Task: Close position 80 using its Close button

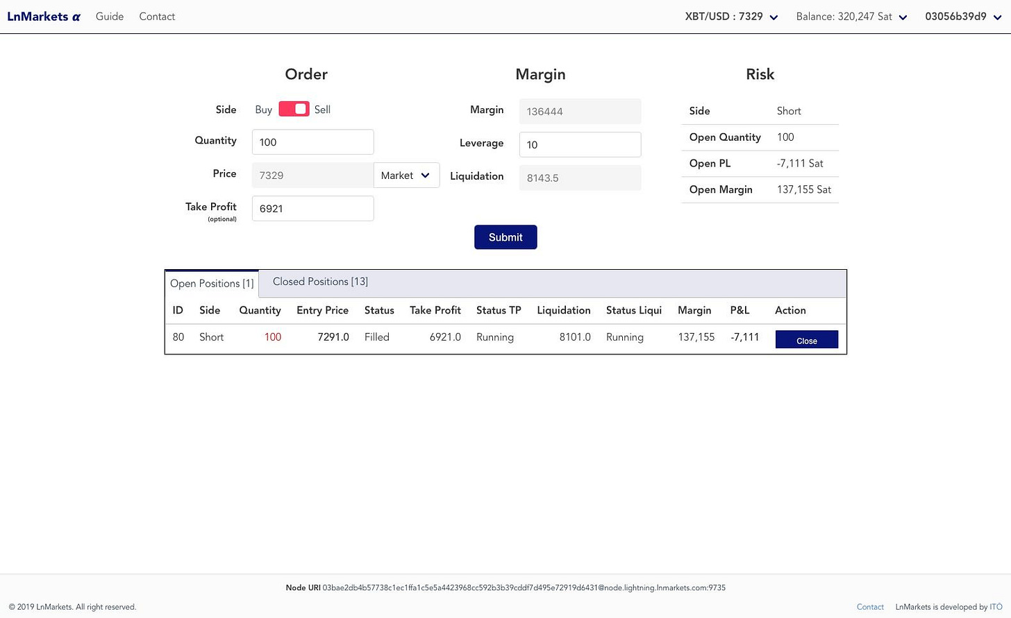Action: 806,340
